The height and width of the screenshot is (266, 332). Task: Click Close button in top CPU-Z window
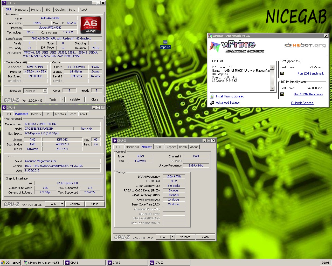[x=95, y=99]
